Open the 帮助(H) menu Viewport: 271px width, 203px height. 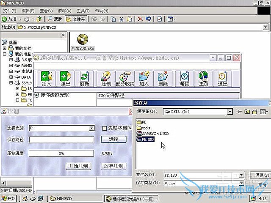pyautogui.click(x=102, y=11)
